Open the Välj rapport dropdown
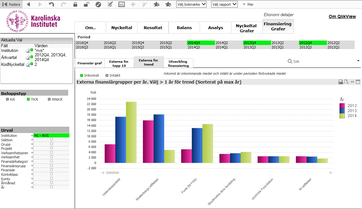The height and width of the screenshot is (209, 362). pos(224,4)
